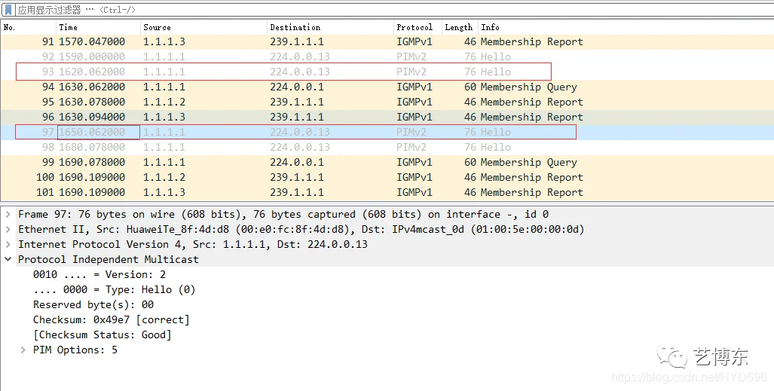
Task: Select packet 99 Membership Query row
Action: click(387, 163)
